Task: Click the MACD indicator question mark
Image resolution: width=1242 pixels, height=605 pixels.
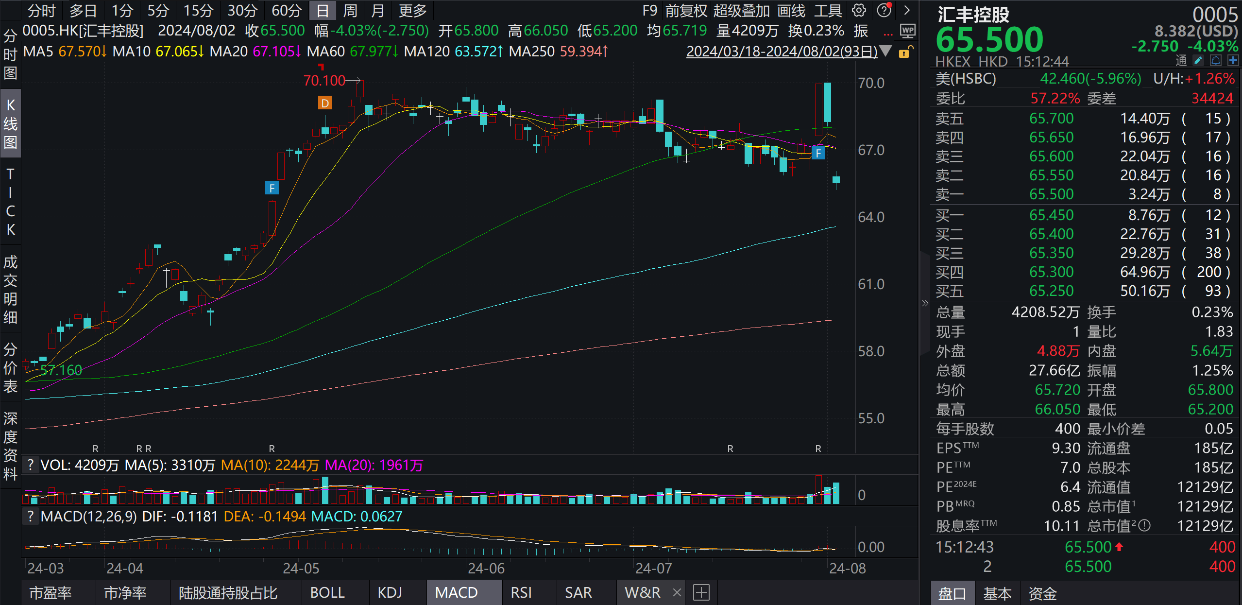Action: coord(31,517)
